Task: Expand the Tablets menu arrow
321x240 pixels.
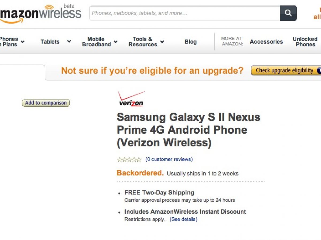Action: (69, 42)
